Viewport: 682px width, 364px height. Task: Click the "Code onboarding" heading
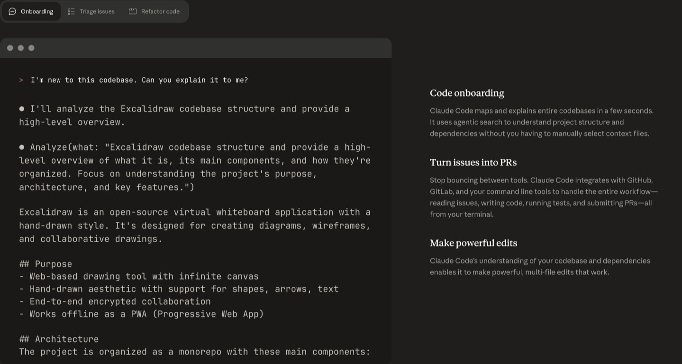coord(467,93)
